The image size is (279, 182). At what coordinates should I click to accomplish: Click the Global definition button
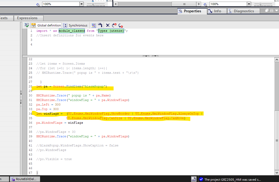pos(46,25)
